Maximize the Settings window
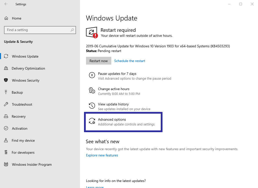 (241, 4)
